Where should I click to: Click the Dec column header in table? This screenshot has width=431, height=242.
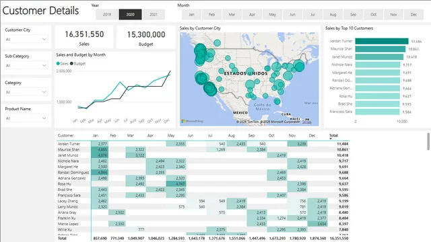[x=312, y=135]
